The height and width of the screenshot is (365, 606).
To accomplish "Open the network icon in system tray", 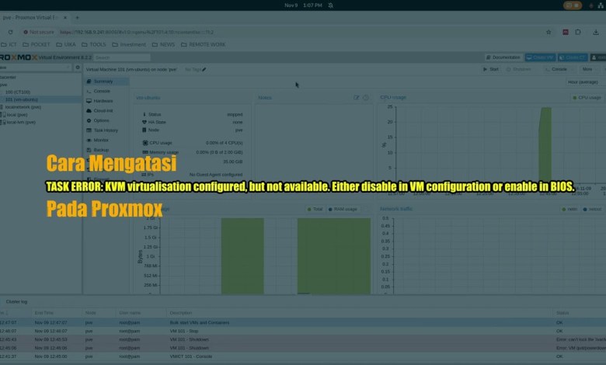I will pyautogui.click(x=601, y=5).
